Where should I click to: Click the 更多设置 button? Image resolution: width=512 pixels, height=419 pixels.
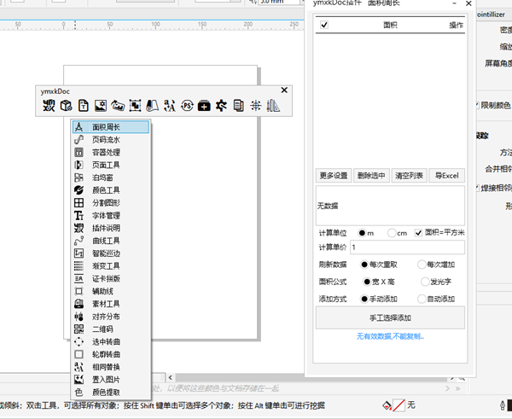tap(334, 176)
